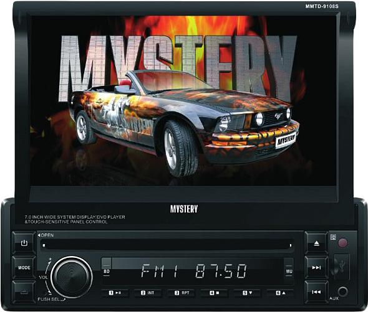Skip to next track button

click(x=316, y=267)
